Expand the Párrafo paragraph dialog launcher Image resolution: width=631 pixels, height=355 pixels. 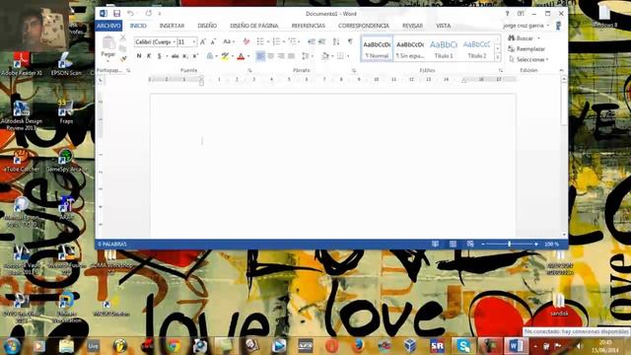point(354,71)
